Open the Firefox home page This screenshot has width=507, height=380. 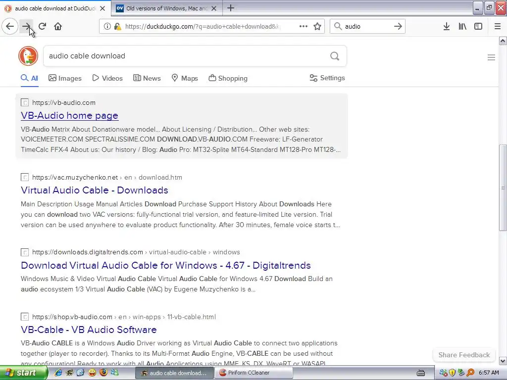(x=58, y=27)
